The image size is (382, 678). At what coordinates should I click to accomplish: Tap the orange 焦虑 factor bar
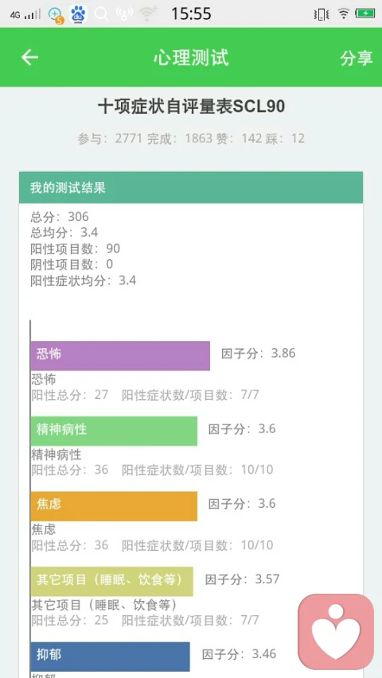pos(114,506)
